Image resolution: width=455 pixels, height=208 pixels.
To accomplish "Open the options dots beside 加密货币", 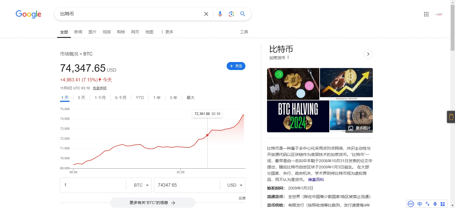I will pos(288,57).
